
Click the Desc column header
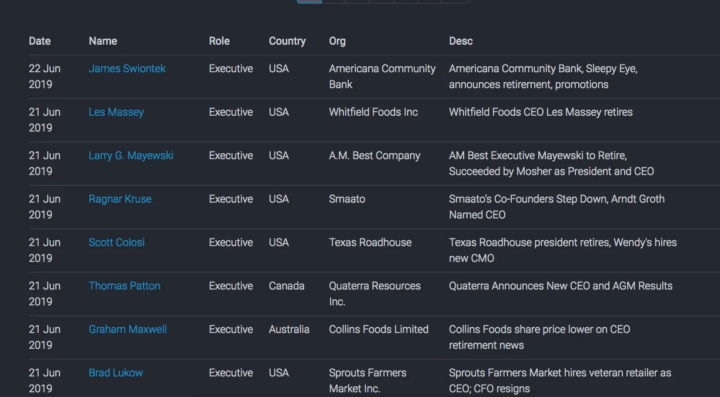[461, 41]
